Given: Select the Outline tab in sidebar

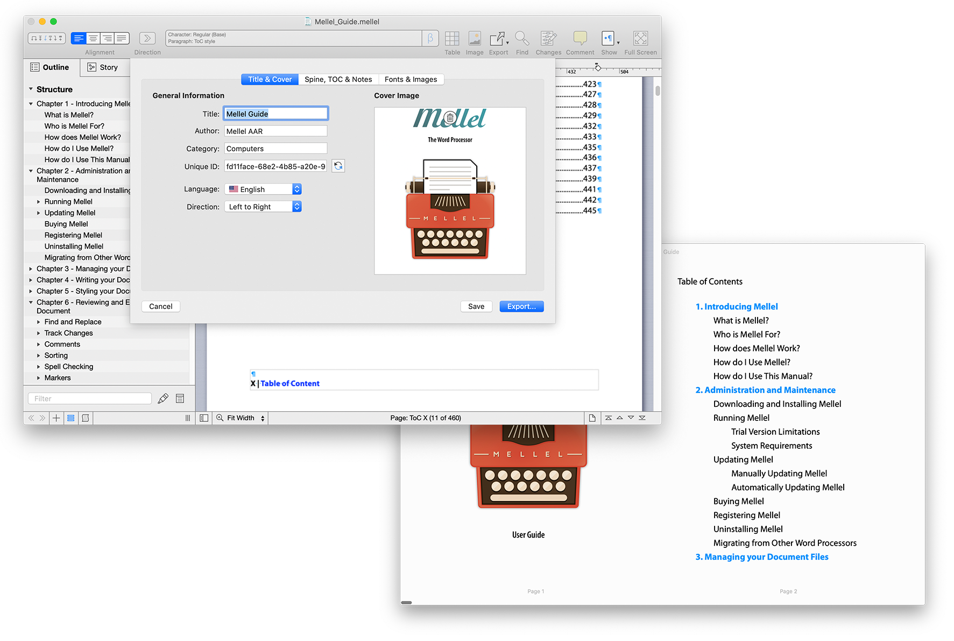Looking at the screenshot, I should click(x=50, y=67).
